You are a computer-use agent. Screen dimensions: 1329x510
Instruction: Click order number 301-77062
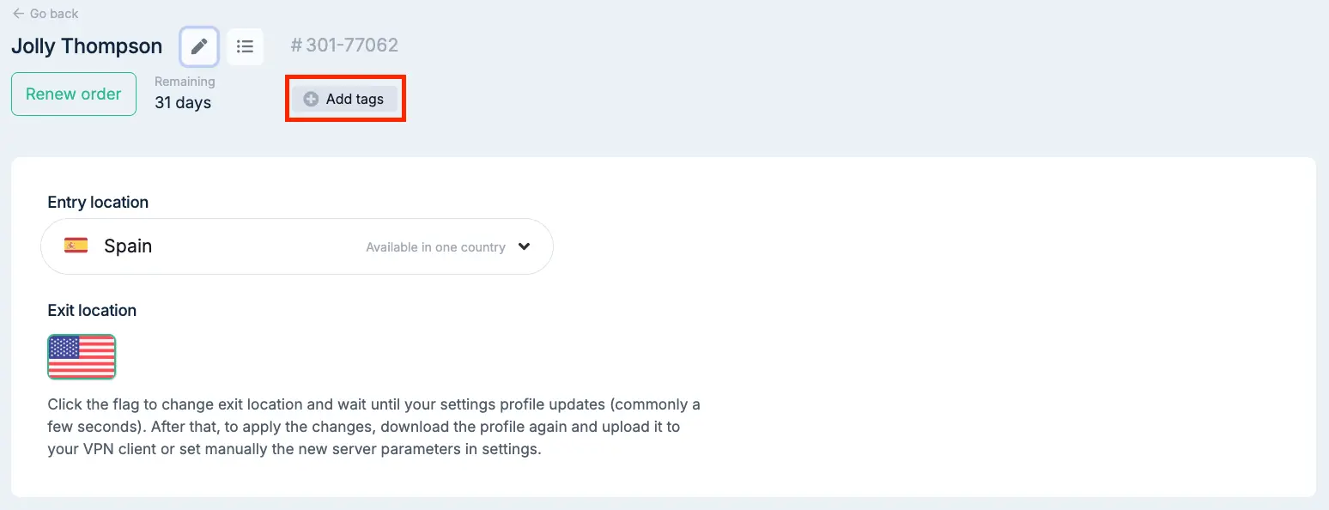352,46
